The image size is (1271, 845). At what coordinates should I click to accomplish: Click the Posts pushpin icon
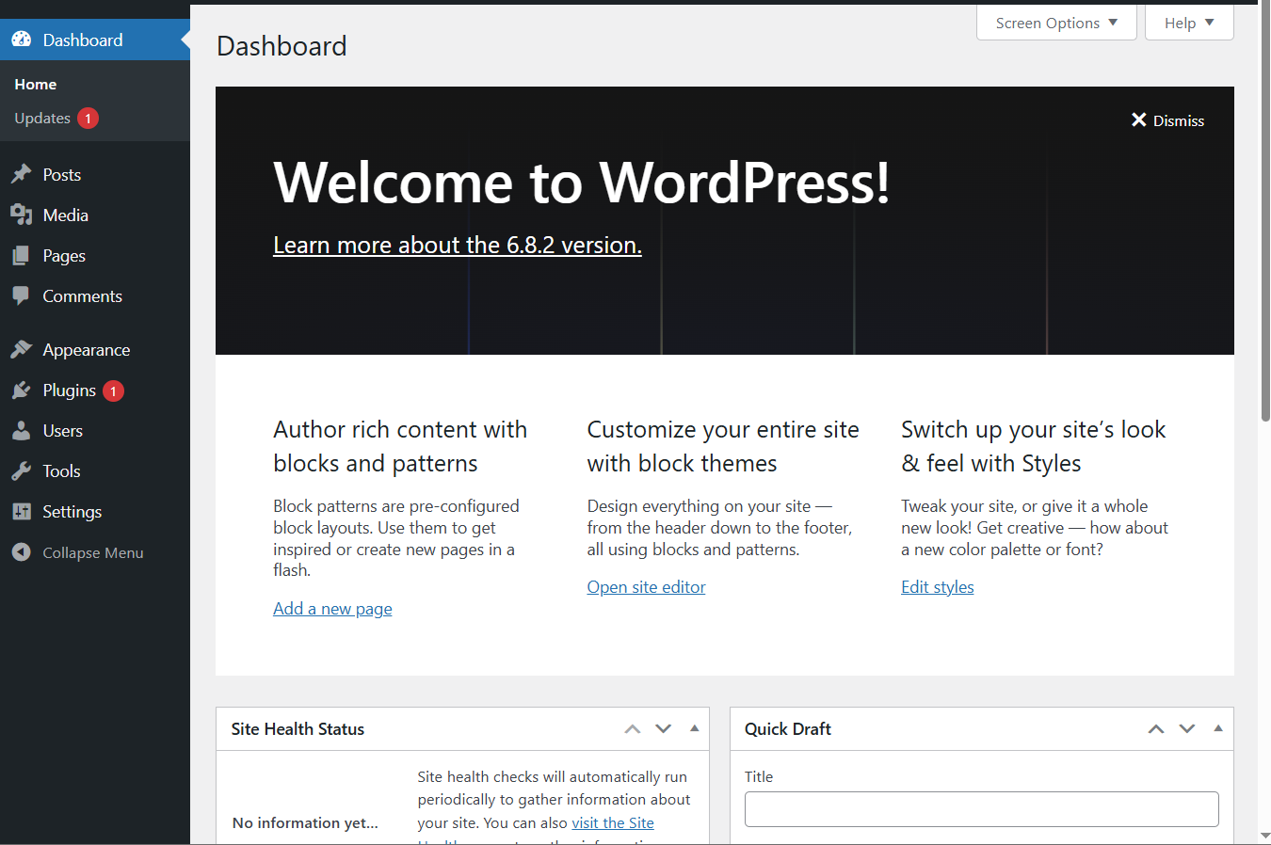pyautogui.click(x=21, y=174)
